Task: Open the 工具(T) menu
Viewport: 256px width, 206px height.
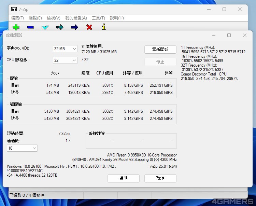Action: point(98,18)
